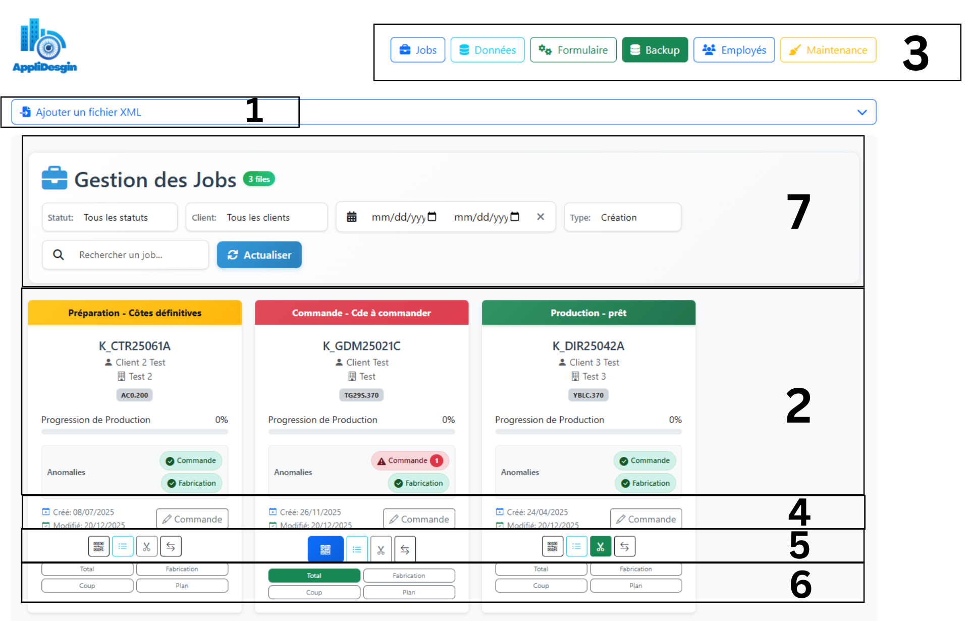This screenshot has width=970, height=621.
Task: Clear date filter with X icon
Action: pyautogui.click(x=541, y=217)
